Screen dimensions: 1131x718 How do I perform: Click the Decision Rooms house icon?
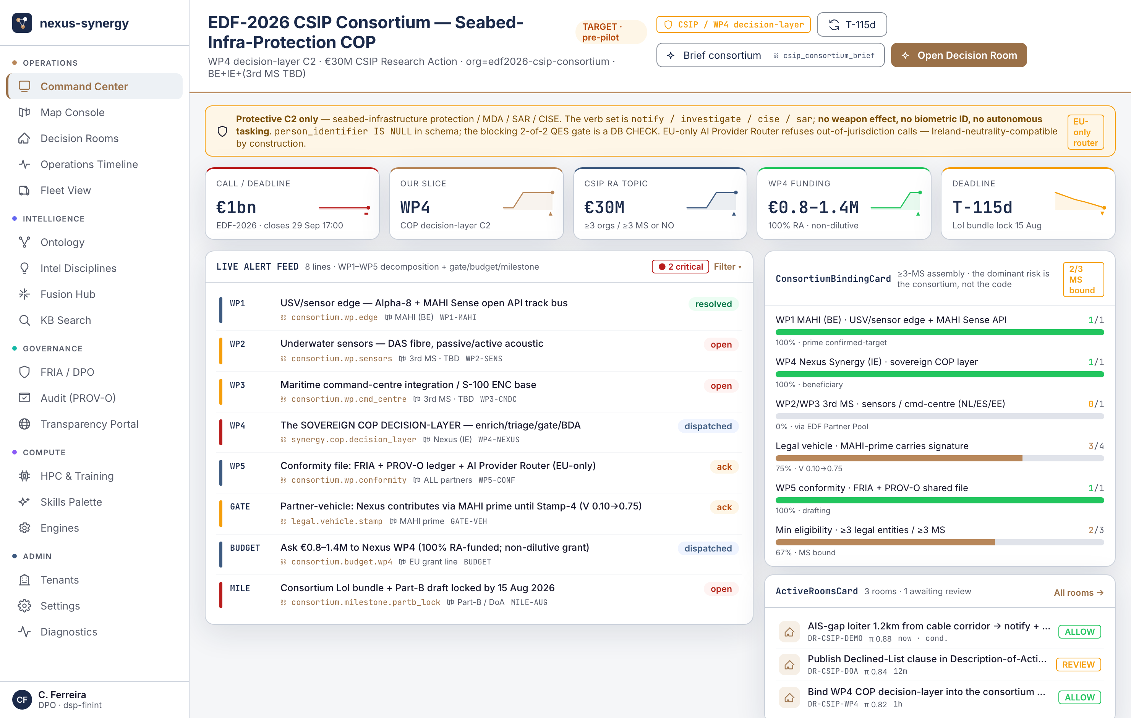click(24, 138)
